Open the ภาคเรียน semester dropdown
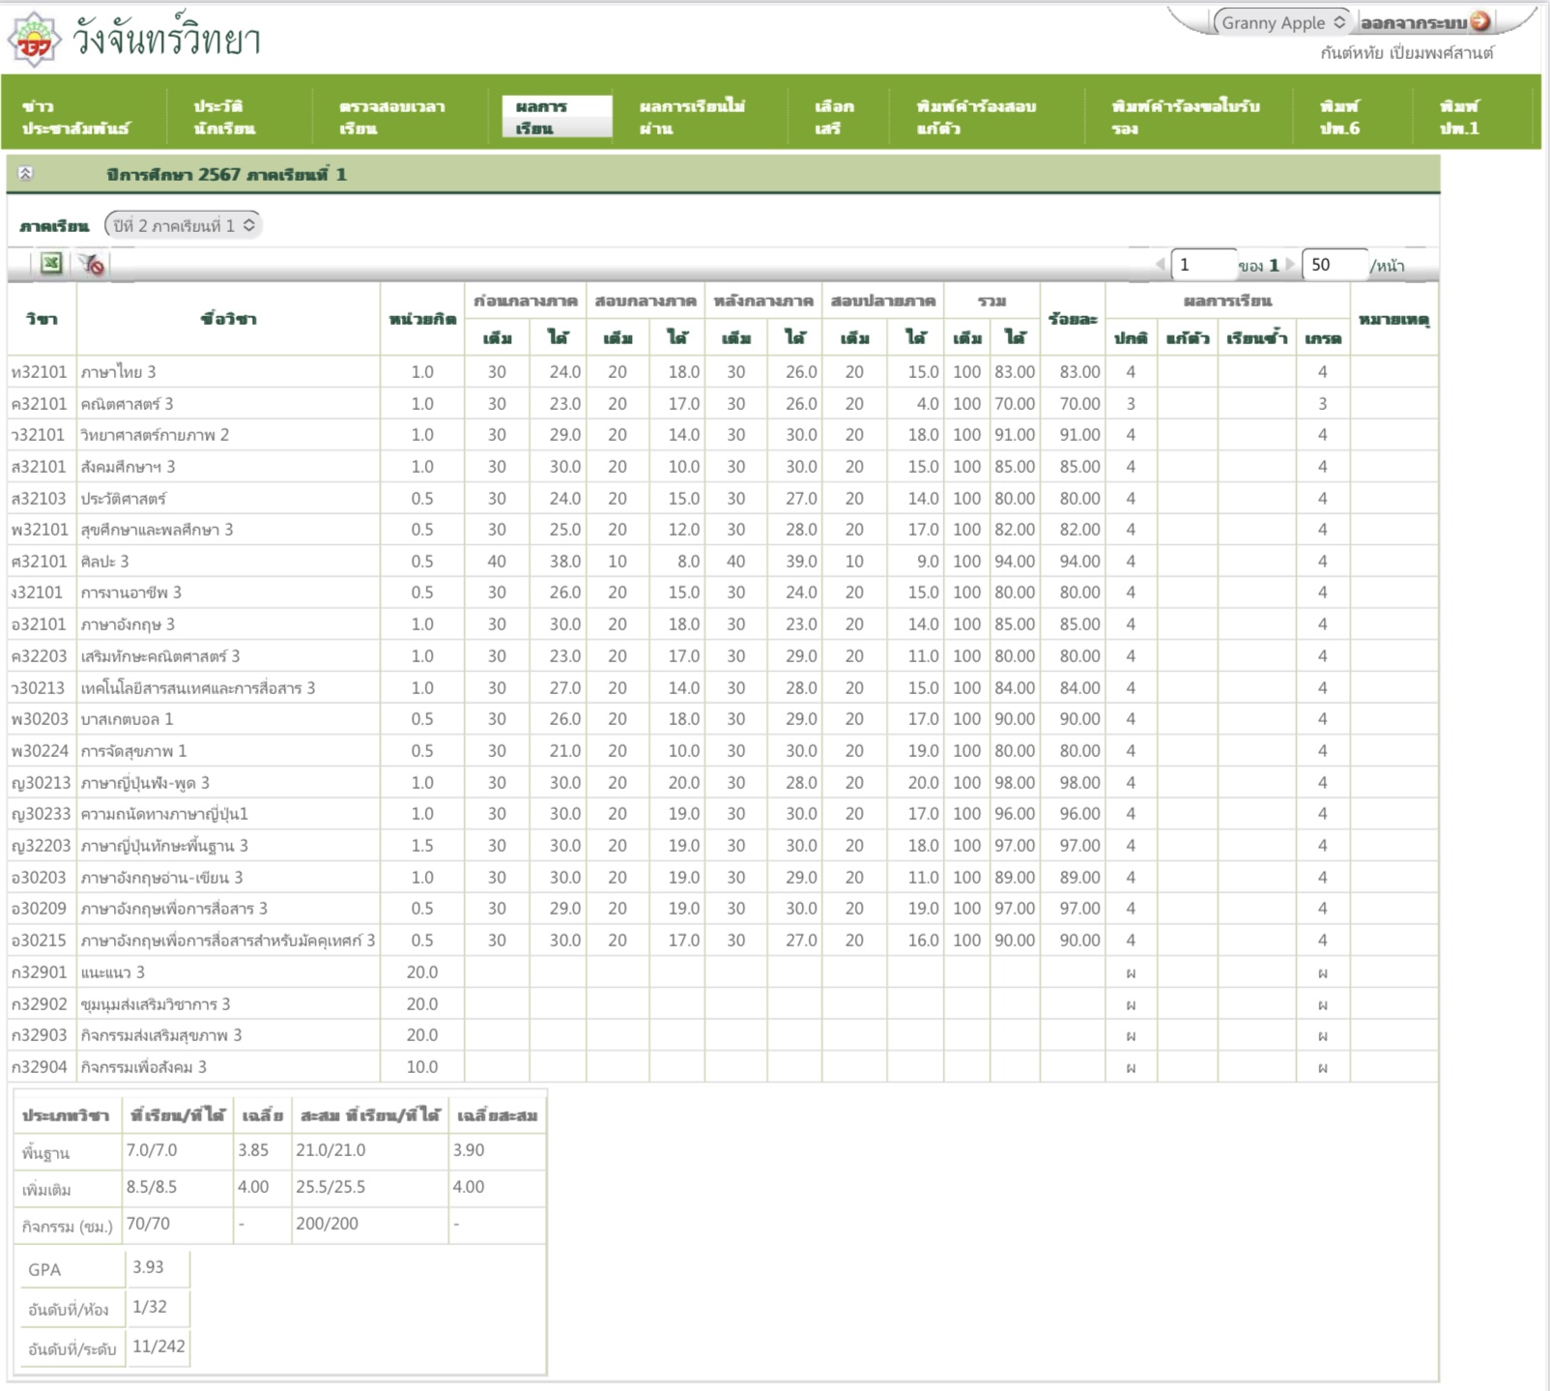 [183, 225]
